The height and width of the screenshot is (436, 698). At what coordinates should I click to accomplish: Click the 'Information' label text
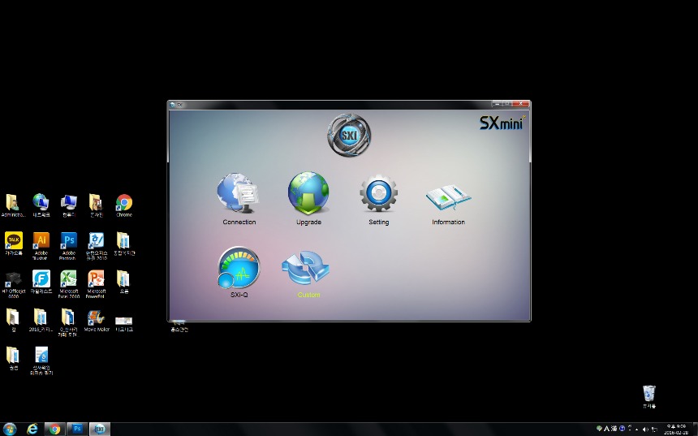[x=448, y=222]
